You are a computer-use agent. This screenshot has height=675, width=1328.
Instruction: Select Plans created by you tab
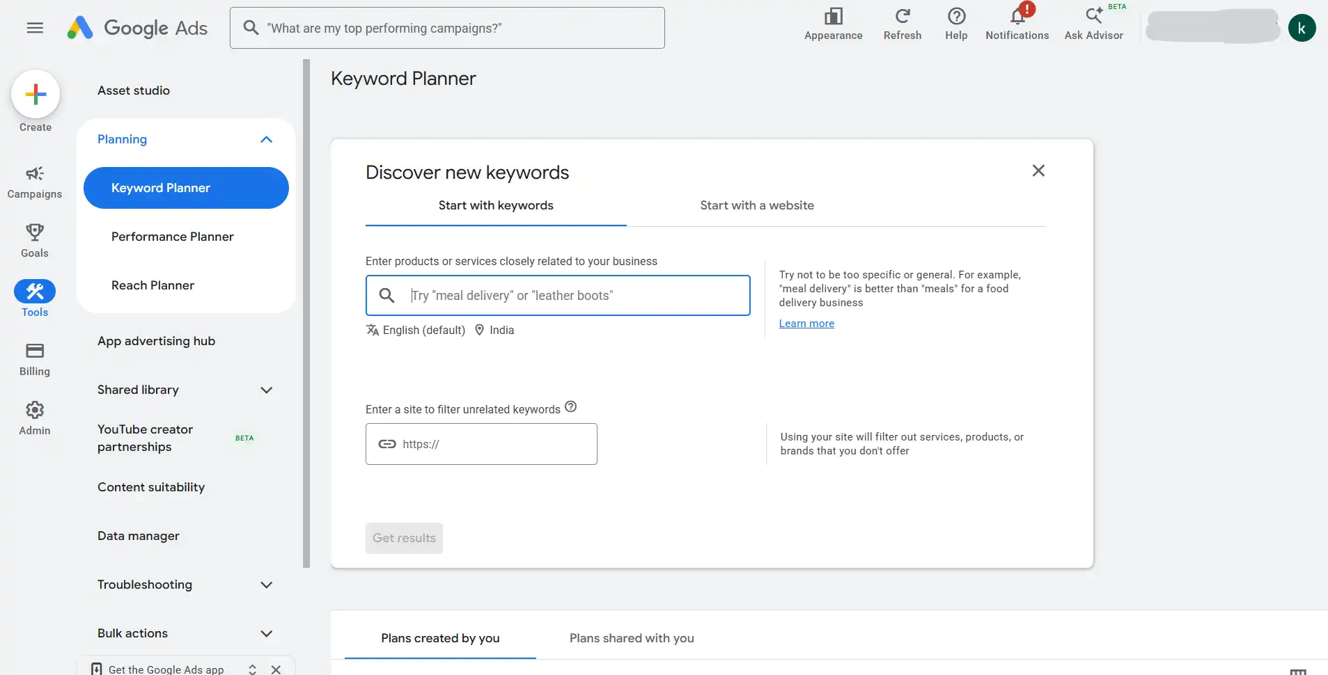point(440,638)
